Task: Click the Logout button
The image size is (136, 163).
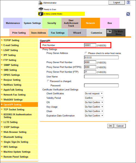Action: (117, 2)
